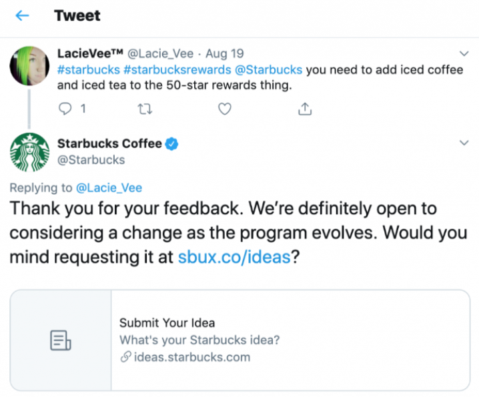Open the Submit Your Idea card
Image resolution: width=479 pixels, height=397 pixels.
click(290, 340)
